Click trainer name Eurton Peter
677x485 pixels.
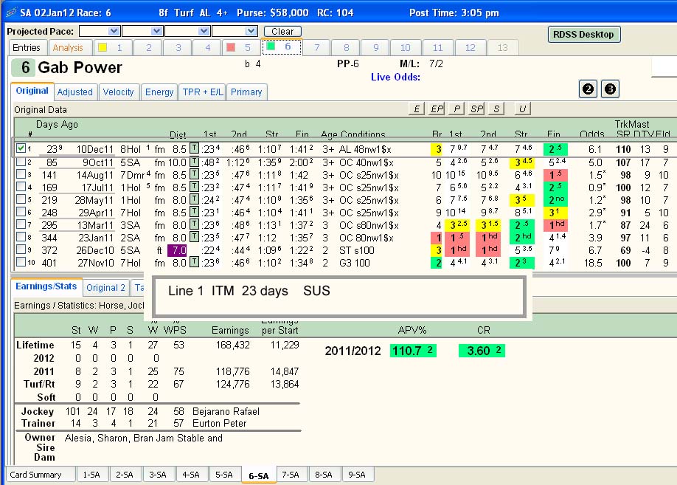pyautogui.click(x=219, y=423)
